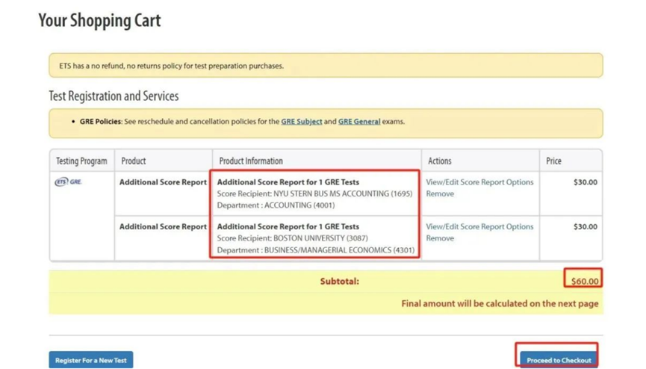
Task: Click Additional Score Report product in Boston row
Action: click(x=163, y=227)
